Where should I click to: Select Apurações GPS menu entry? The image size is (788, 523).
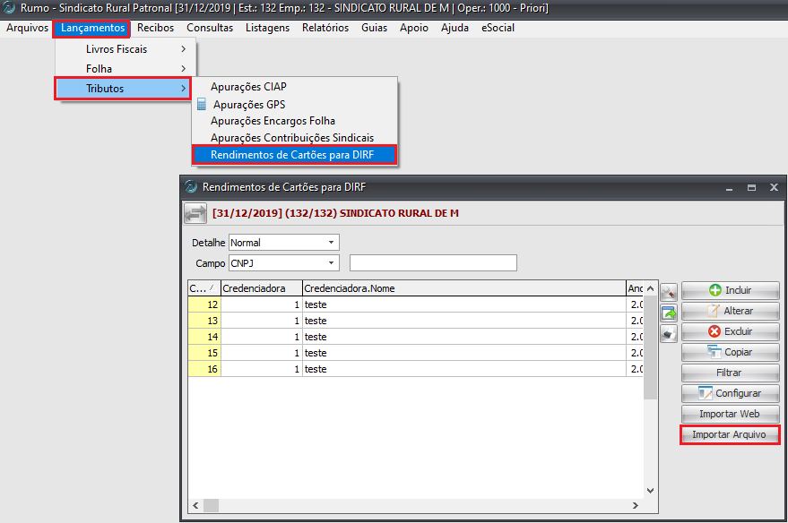pos(295,105)
